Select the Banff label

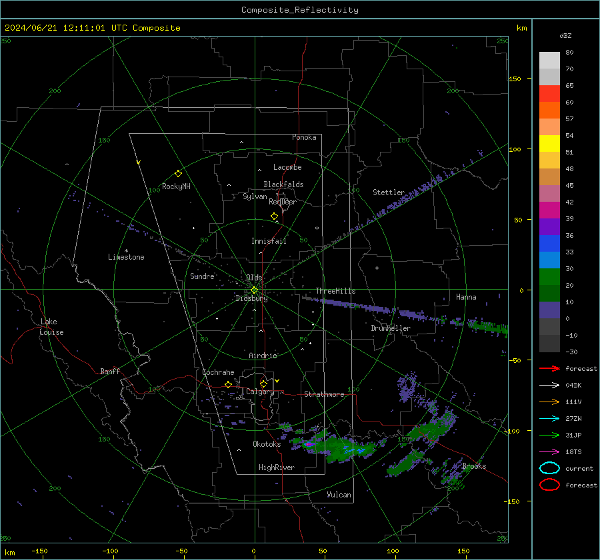click(110, 371)
